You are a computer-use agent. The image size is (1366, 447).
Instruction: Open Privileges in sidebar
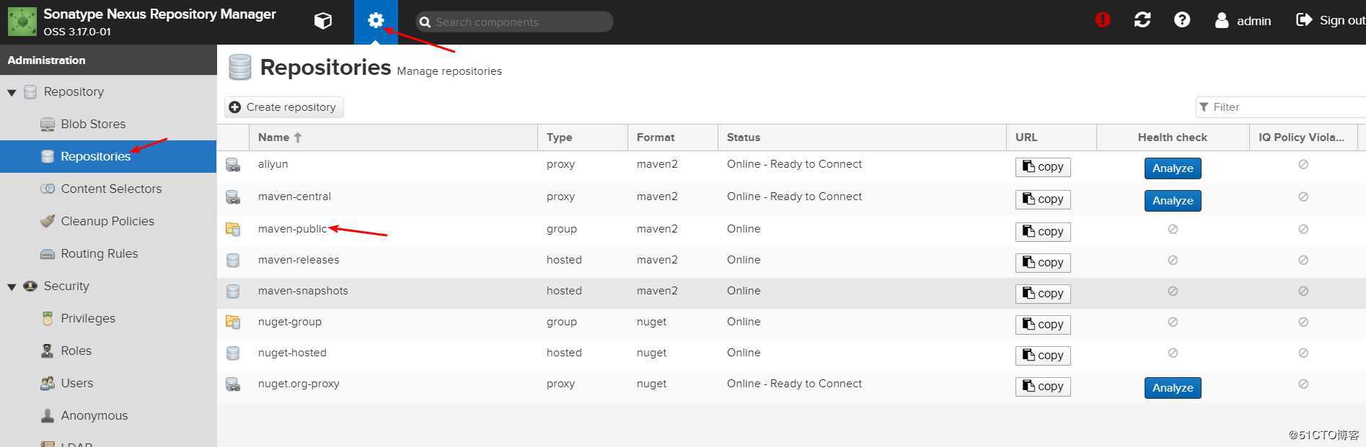point(88,318)
